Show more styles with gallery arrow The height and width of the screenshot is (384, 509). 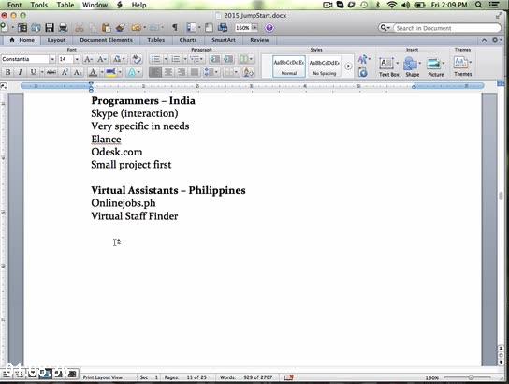pyautogui.click(x=348, y=66)
